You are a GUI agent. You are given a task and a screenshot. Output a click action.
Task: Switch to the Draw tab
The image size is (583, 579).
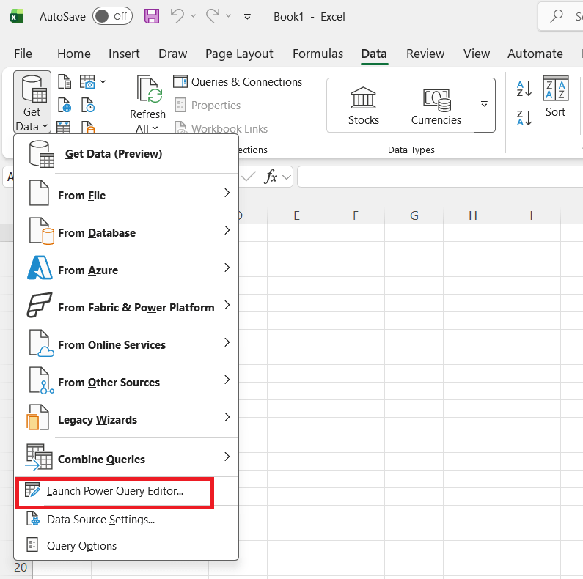point(173,54)
